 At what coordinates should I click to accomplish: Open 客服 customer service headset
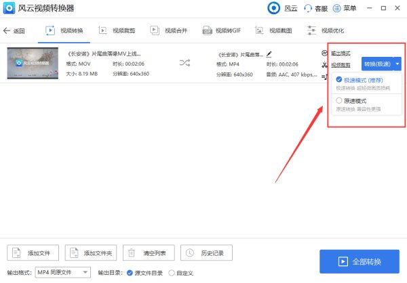tap(315, 9)
